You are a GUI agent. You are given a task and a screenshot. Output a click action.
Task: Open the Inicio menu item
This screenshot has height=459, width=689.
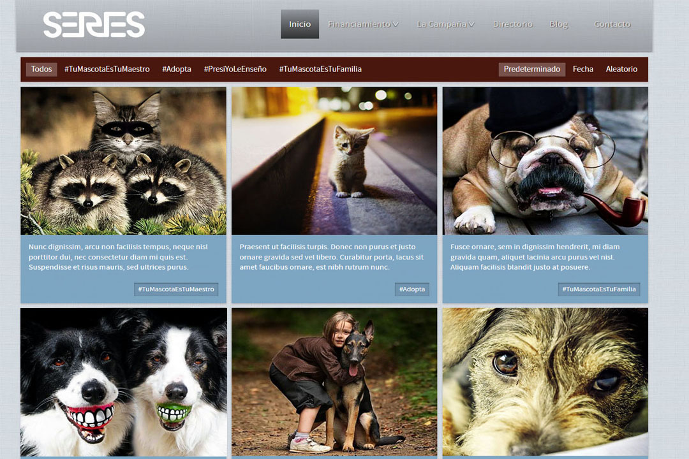[x=300, y=24]
